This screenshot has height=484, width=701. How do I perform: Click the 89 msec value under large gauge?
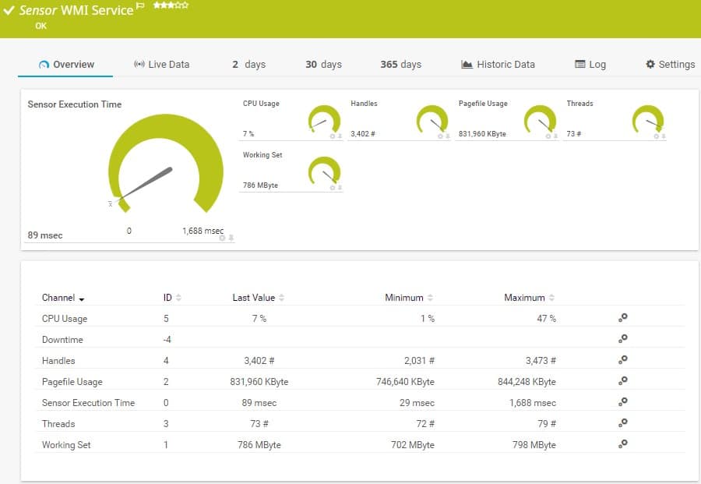click(x=45, y=235)
